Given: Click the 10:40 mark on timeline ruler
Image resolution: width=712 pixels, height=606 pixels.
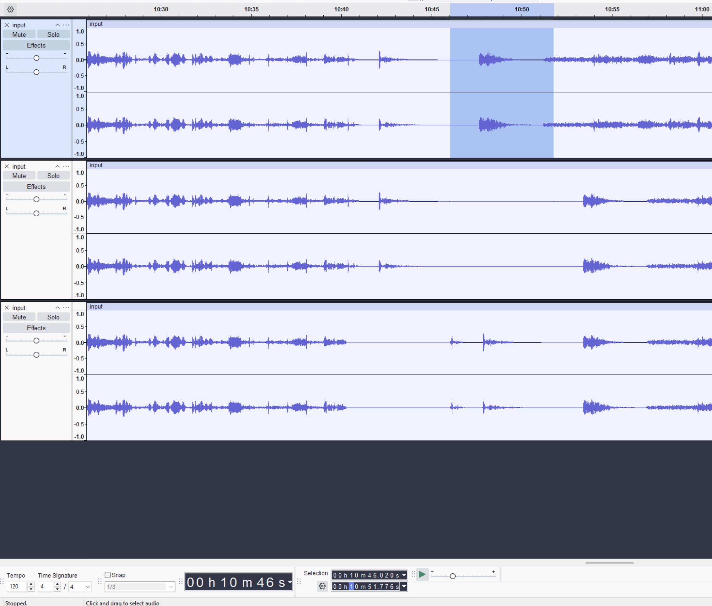Looking at the screenshot, I should coord(341,10).
